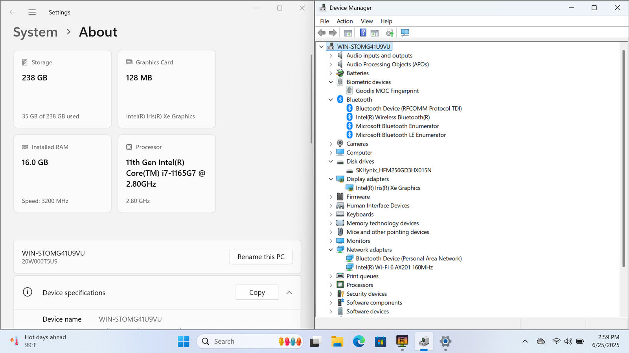Open Task View from the taskbar
629x353 pixels.
[315, 341]
